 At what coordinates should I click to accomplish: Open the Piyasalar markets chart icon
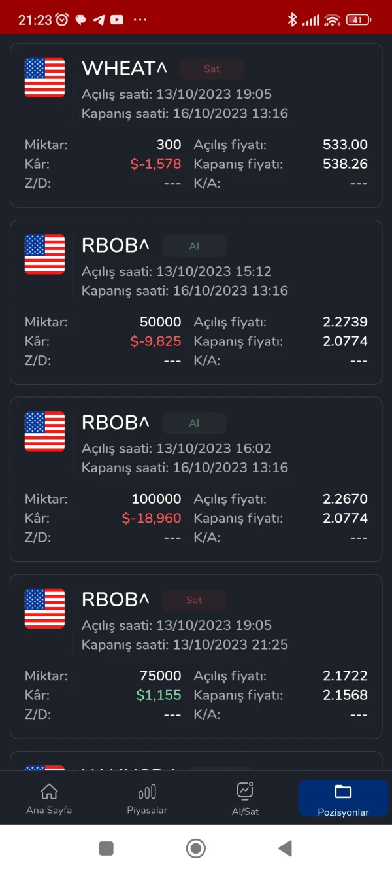point(147,792)
